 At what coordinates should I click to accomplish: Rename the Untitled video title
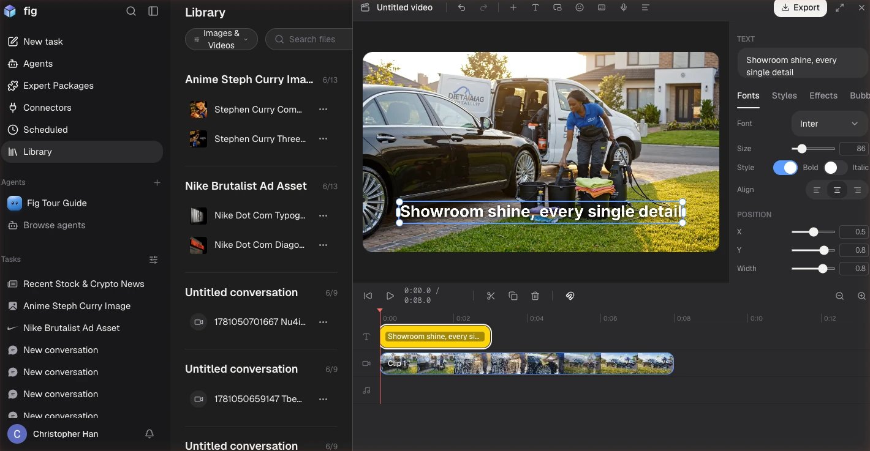[404, 7]
